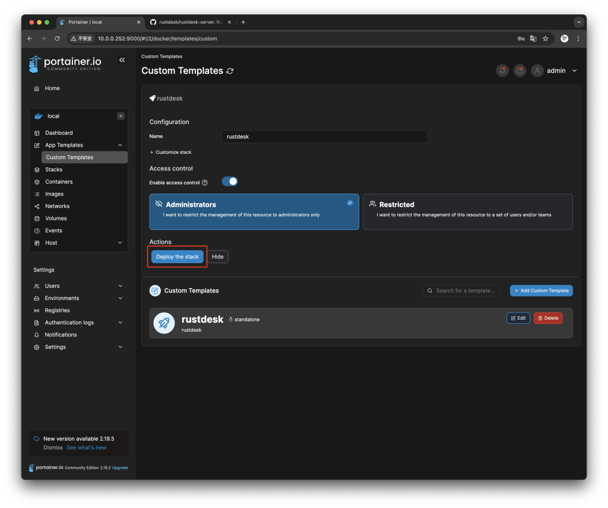Viewport: 608px width, 508px height.
Task: Click the Add Custom Template button
Action: pyautogui.click(x=541, y=291)
